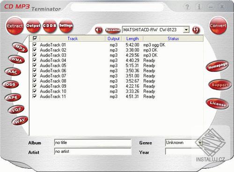Uncheck AudioTrack 05 checkbox
234x172 pixels.
click(x=35, y=65)
